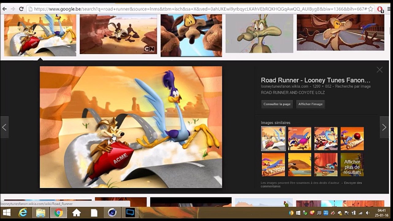
Task: Open the red extension icon in toolbar
Action: click(x=380, y=9)
